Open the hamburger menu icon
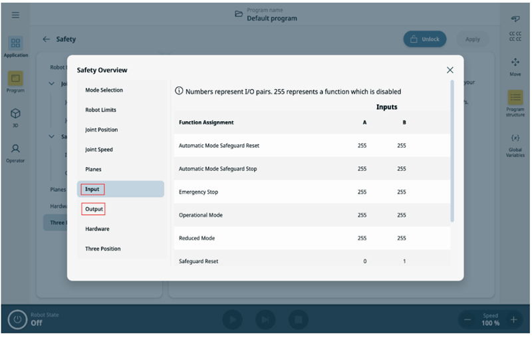This screenshot has width=532, height=338. tap(15, 15)
